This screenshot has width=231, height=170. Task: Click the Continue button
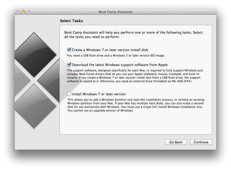point(201,142)
